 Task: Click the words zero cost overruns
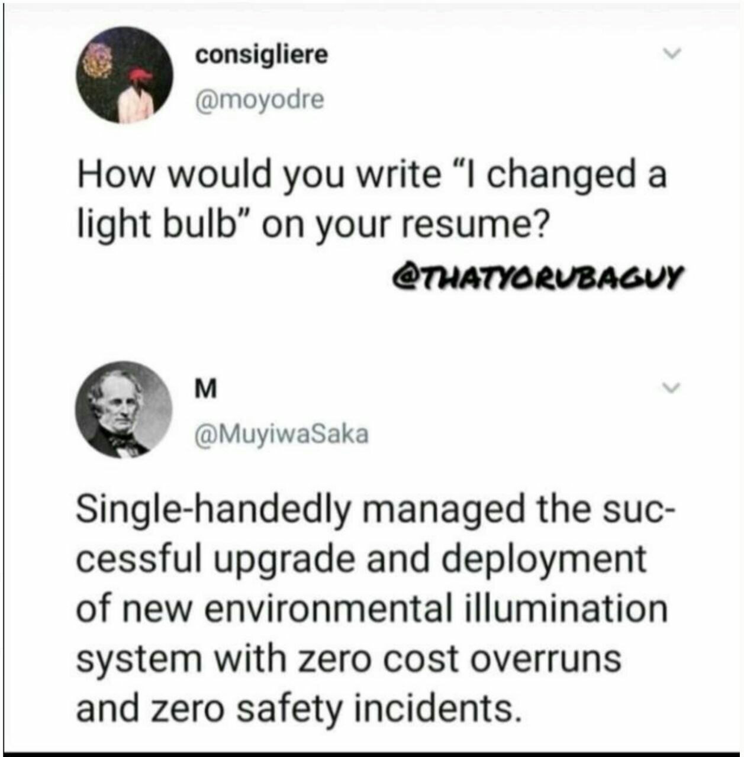(x=459, y=659)
